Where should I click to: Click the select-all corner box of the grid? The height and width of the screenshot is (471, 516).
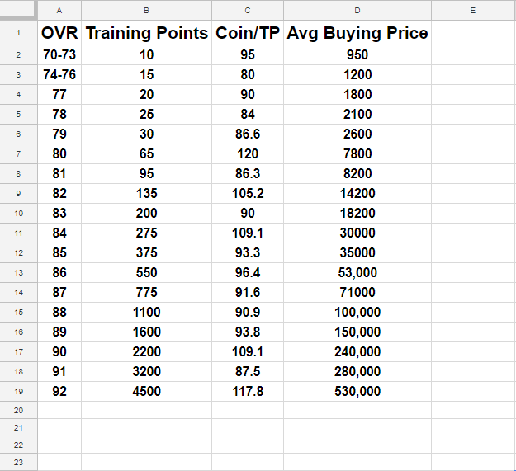point(18,10)
